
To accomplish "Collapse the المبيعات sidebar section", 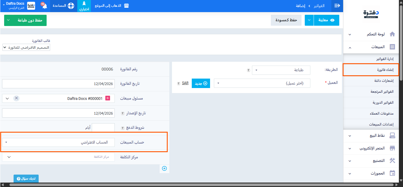I will click(350, 47).
